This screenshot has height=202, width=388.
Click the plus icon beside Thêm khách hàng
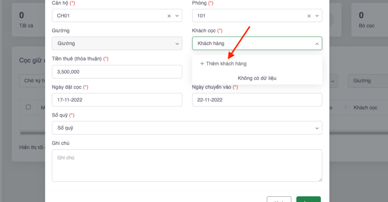point(202,63)
